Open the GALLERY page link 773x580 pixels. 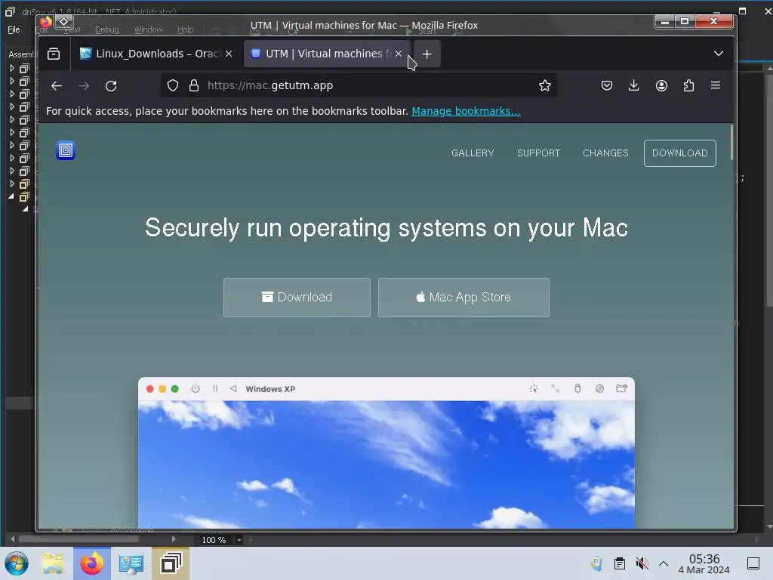point(473,153)
